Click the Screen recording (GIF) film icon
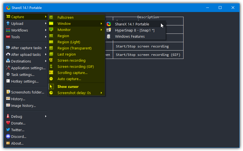 coord(51,66)
